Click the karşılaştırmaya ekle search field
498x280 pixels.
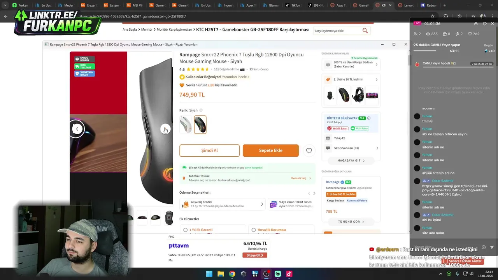[x=337, y=30]
